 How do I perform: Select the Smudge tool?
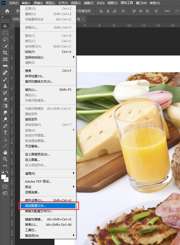[5, 113]
